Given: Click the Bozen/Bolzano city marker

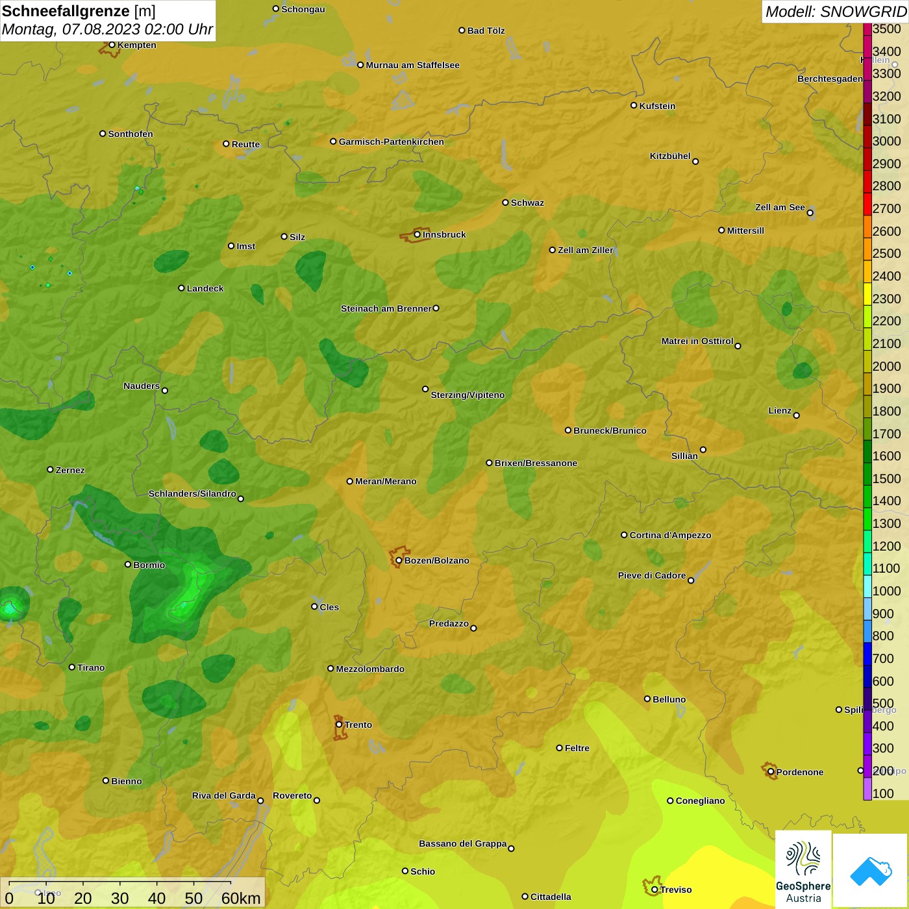Looking at the screenshot, I should (399, 560).
